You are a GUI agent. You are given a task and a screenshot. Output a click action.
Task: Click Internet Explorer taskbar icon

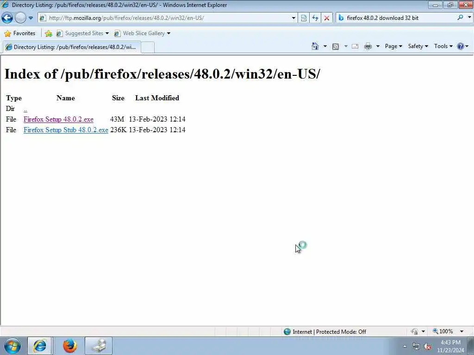[40, 346]
